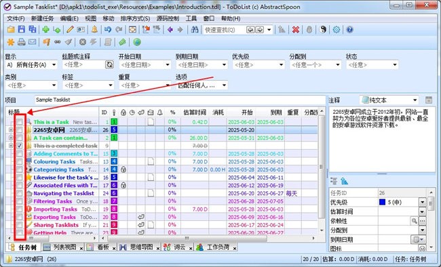Open help with the blue question mark
441x267 pixels.
[349, 30]
